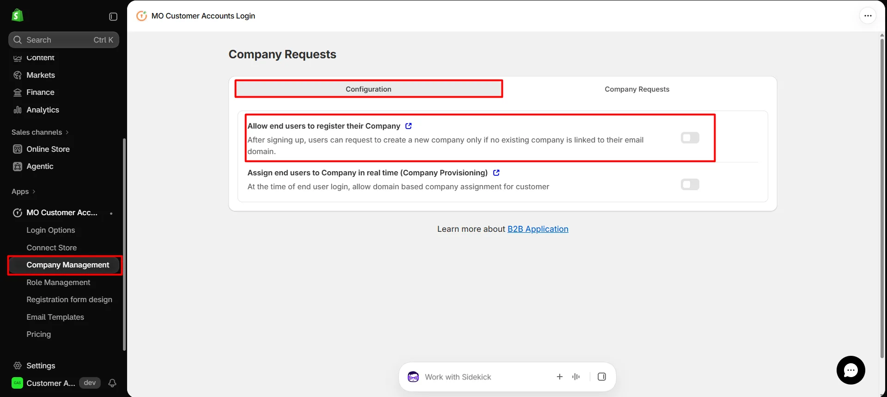887x397 pixels.
Task: Enable Allow end users to register their Company
Action: [x=690, y=138]
